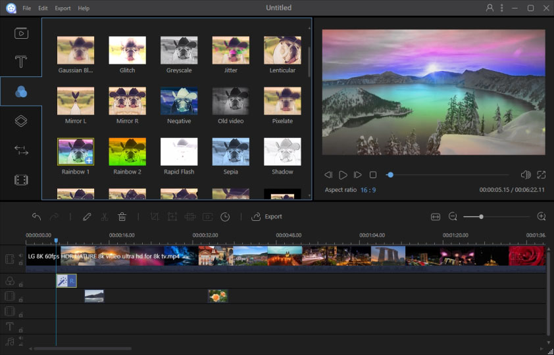This screenshot has width=554, height=355.
Task: Lock the text track
Action: [21, 329]
